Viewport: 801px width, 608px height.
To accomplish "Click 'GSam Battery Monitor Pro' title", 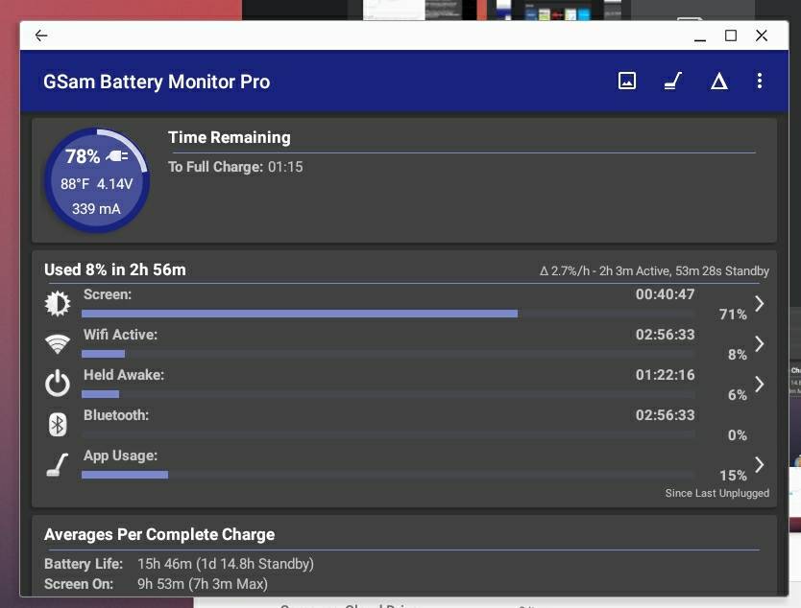I will click(157, 82).
